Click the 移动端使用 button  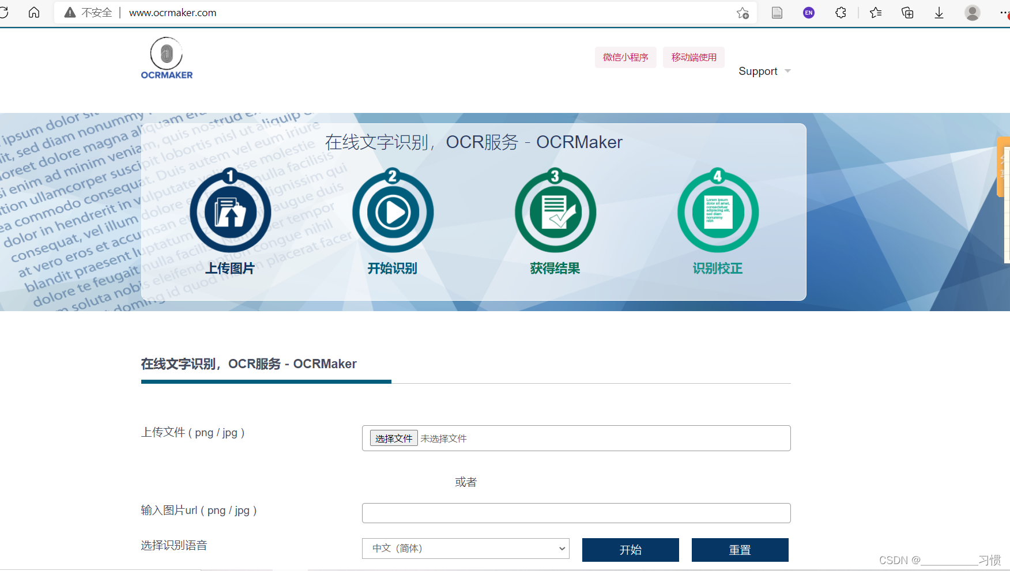click(x=694, y=57)
